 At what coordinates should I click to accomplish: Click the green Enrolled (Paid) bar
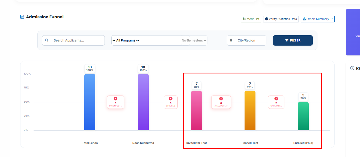tap(303, 116)
